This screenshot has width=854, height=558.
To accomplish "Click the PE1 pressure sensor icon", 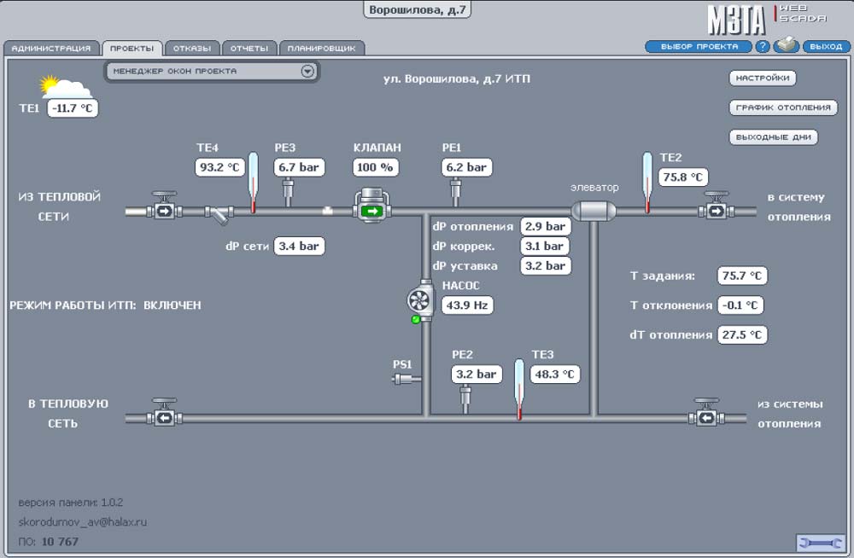I will pyautogui.click(x=455, y=192).
